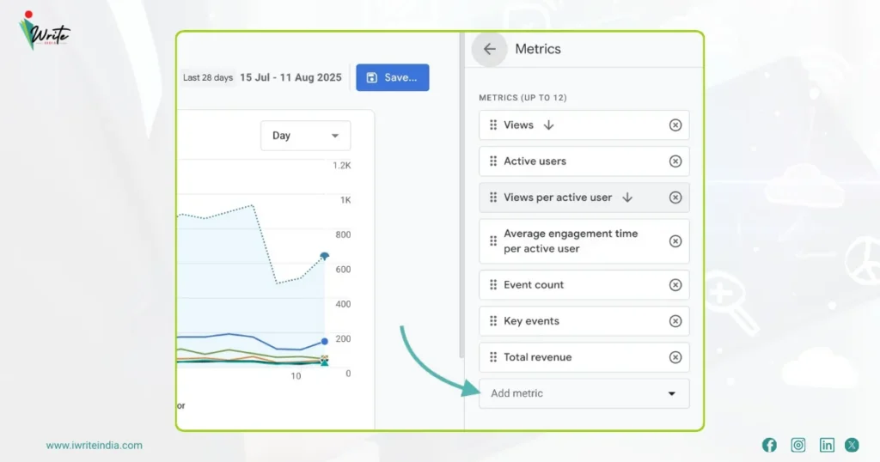
Task: Click the vertical scrollbar beside the chart
Action: click(x=461, y=195)
